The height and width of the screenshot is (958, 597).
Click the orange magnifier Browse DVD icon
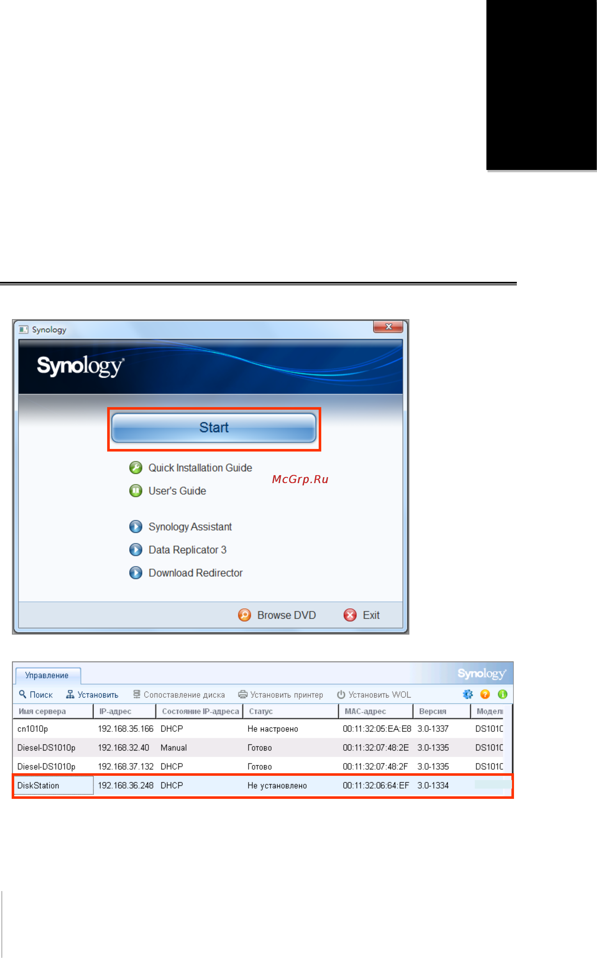244,615
